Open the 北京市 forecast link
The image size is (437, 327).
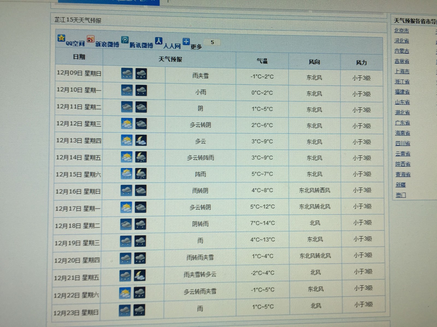pos(401,31)
